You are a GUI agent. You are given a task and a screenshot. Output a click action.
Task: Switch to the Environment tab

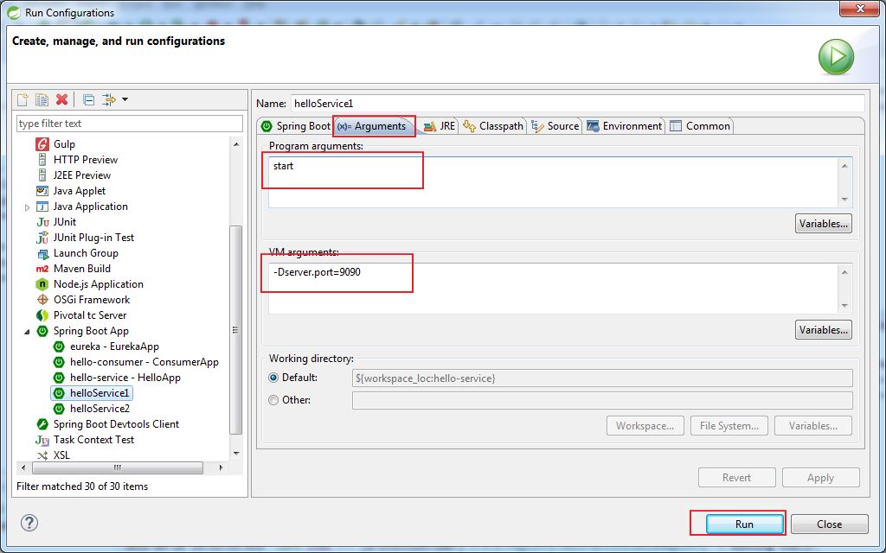pyautogui.click(x=625, y=126)
